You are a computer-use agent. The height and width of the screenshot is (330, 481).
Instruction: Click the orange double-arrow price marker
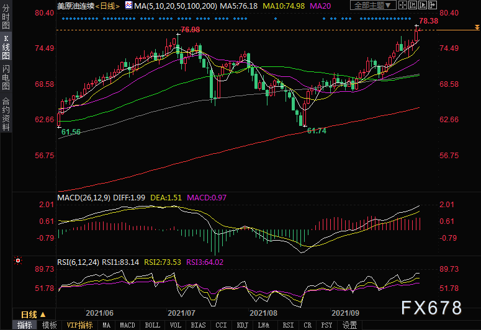(477, 27)
